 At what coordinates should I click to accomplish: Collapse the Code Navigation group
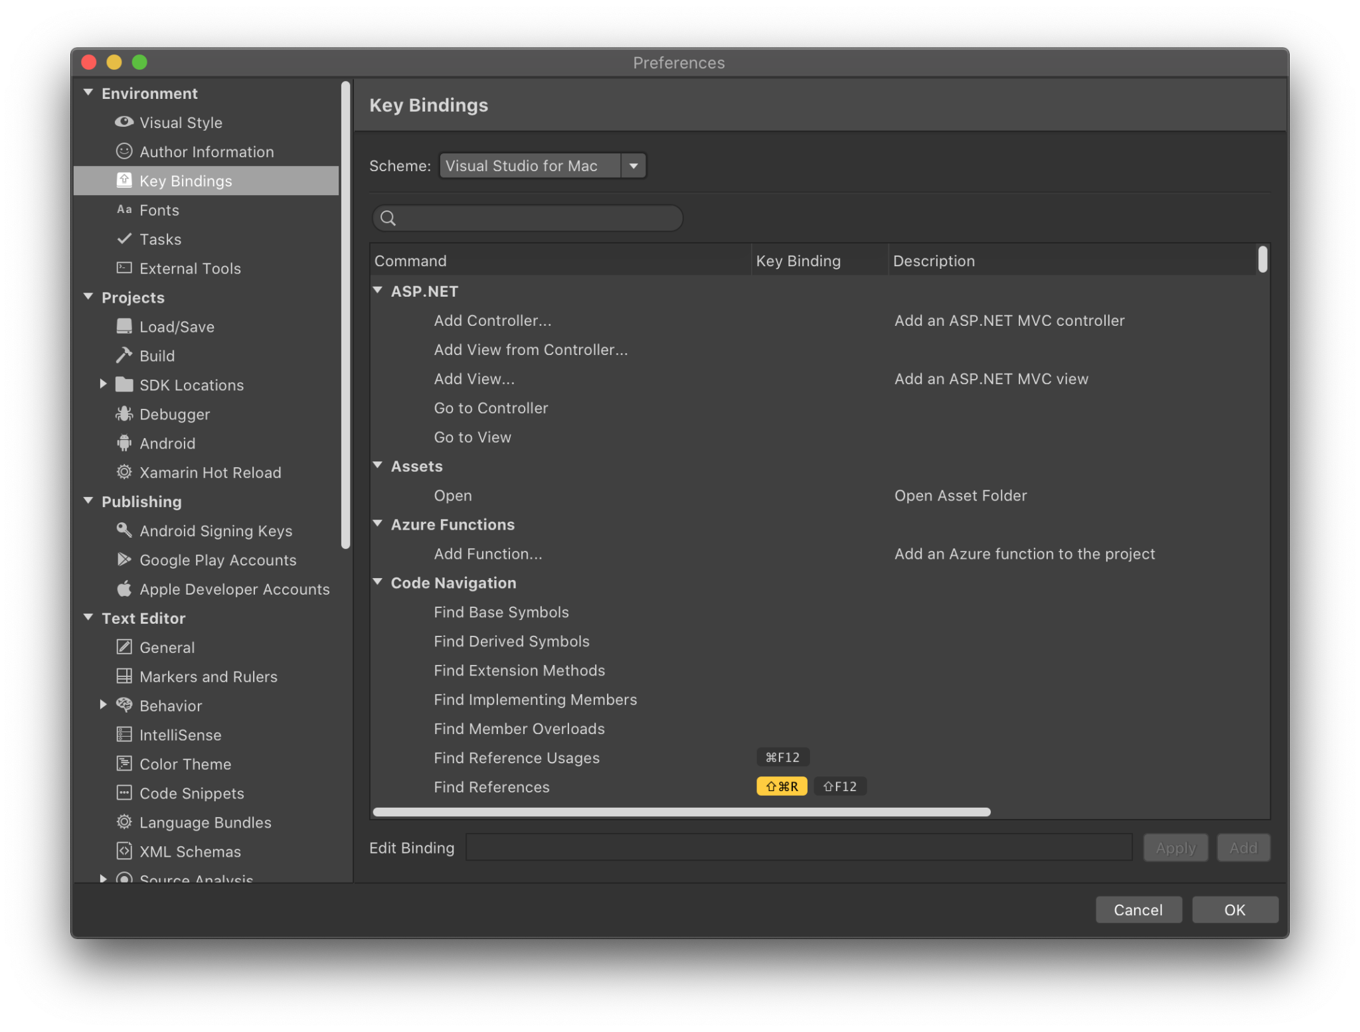pyautogui.click(x=378, y=582)
